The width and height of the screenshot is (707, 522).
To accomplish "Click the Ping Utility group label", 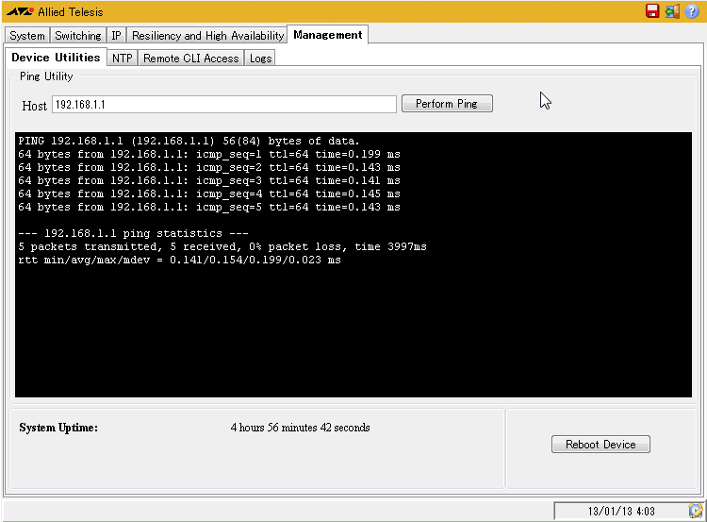I will pyautogui.click(x=46, y=76).
